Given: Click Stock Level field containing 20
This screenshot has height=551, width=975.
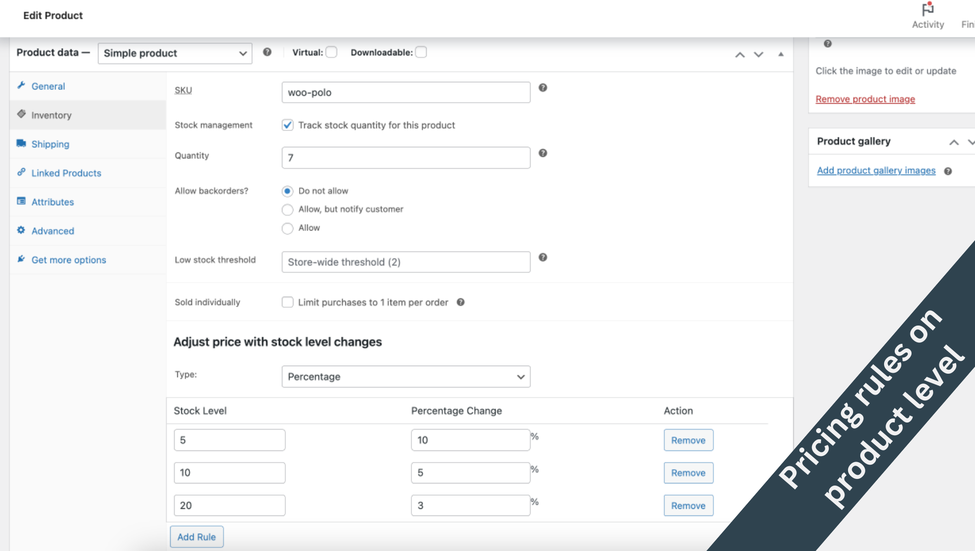Looking at the screenshot, I should click(x=230, y=505).
